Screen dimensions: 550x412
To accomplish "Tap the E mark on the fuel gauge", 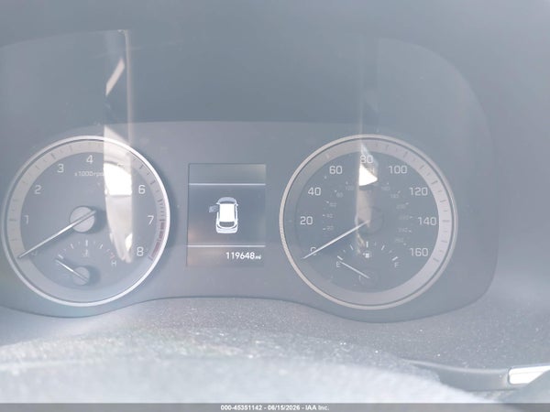I will 338,265.
